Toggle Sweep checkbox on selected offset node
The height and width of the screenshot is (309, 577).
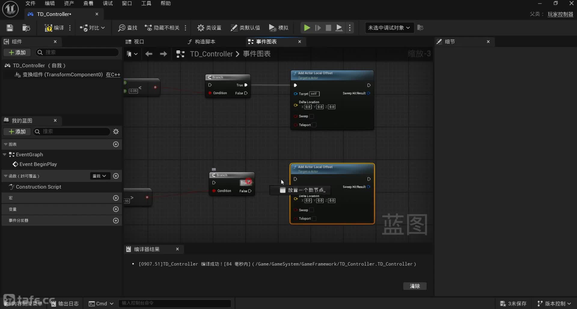pyautogui.click(x=312, y=210)
